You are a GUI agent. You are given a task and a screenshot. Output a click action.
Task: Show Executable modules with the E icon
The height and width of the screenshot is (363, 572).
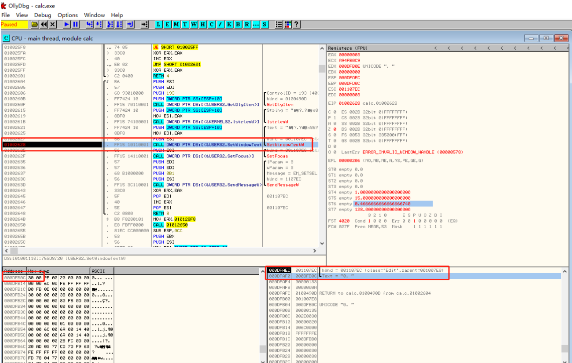[x=167, y=25]
